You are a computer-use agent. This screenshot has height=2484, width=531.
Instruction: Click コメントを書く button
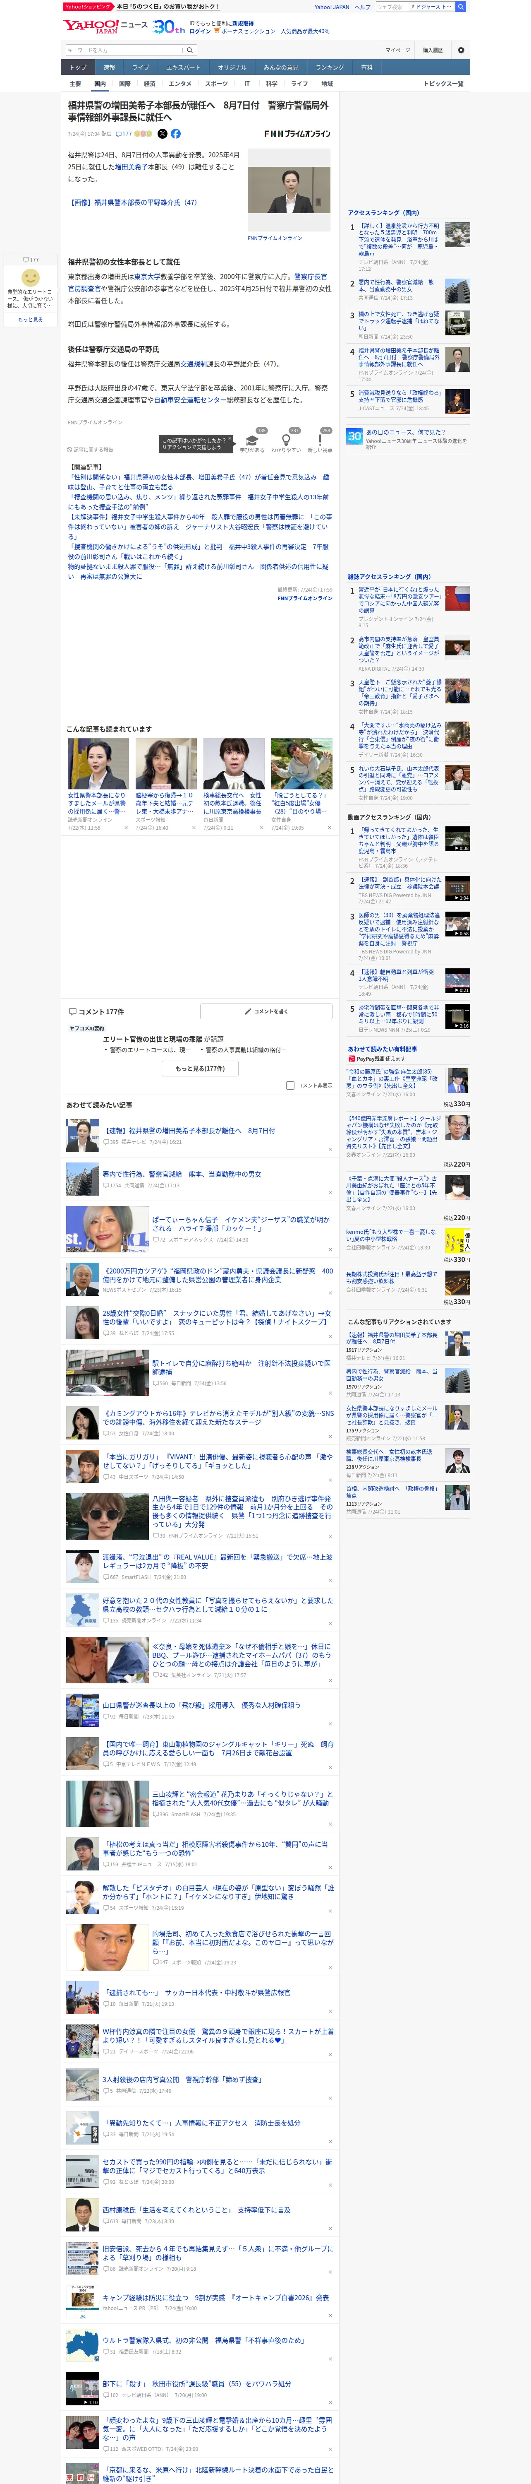coord(266,1011)
